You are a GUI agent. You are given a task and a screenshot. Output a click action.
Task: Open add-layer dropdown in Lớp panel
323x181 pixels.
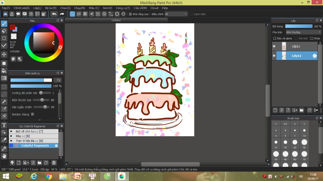(x=295, y=110)
